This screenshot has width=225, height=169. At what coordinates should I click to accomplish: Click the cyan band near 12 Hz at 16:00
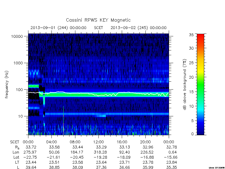[x=122, y=114]
